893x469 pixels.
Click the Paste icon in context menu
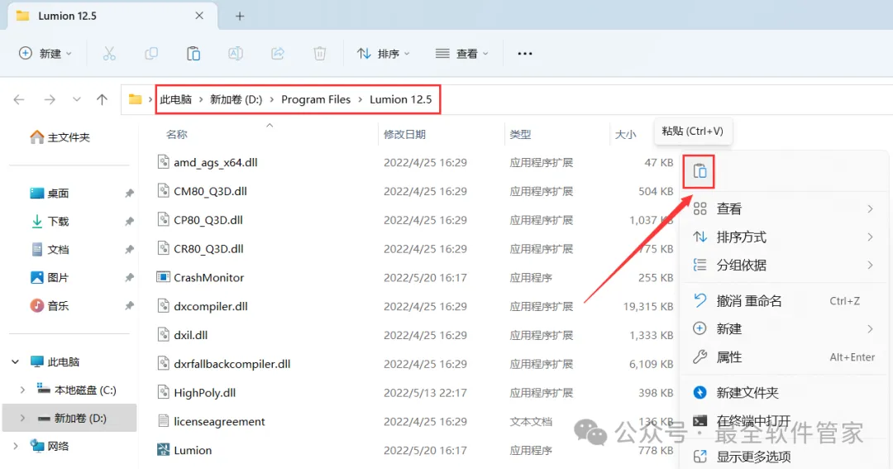(x=700, y=171)
